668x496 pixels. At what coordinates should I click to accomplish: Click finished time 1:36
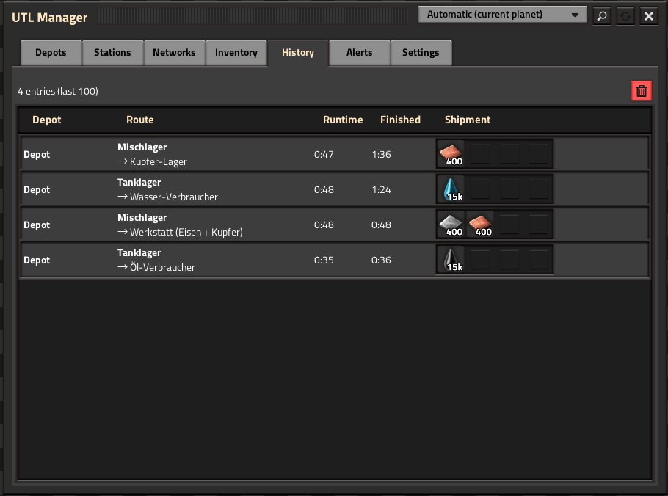point(381,155)
